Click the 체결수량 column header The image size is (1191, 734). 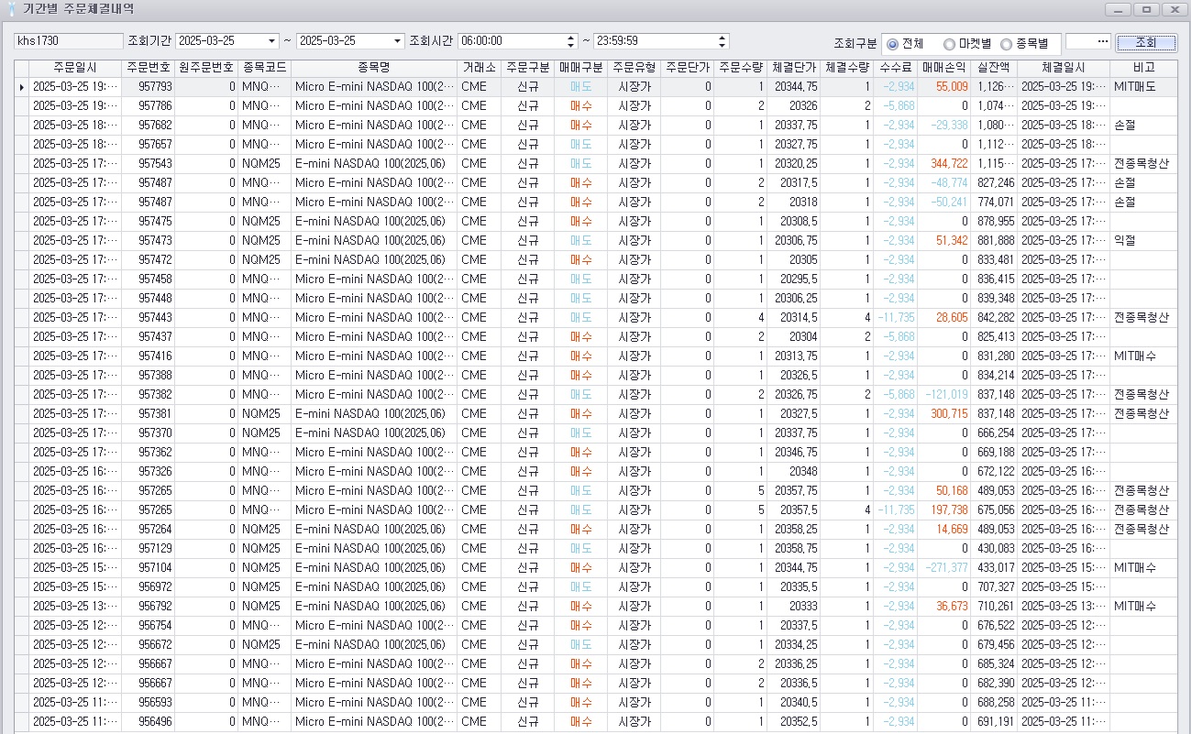(847, 68)
